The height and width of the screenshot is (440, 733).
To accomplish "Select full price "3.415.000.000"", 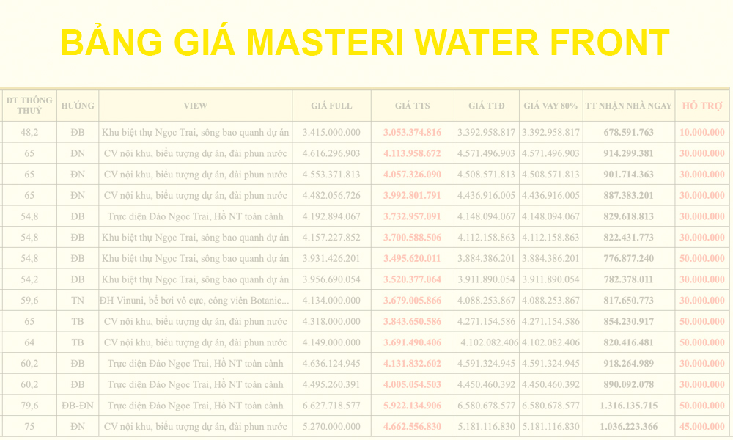I will [x=331, y=132].
